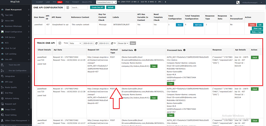Click the info icon next to Processed Data
The width and height of the screenshot is (266, 126).
[x=184, y=50]
